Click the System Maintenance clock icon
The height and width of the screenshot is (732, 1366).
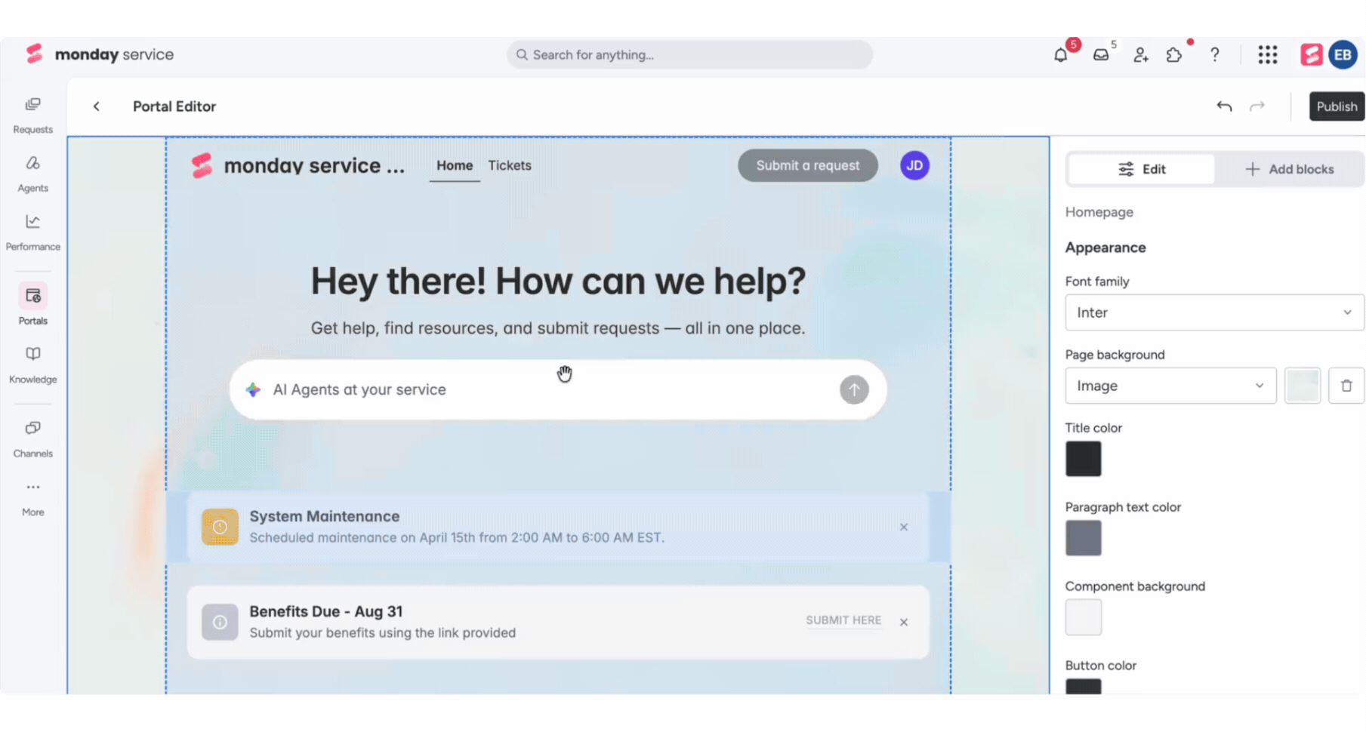[x=220, y=527]
